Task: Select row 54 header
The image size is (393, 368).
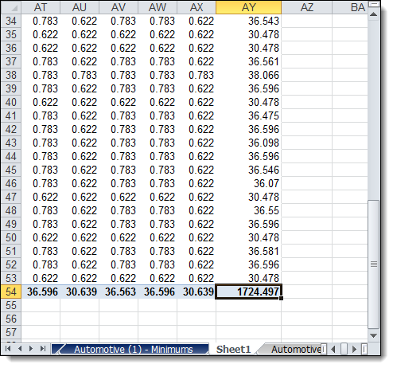Action: pyautogui.click(x=11, y=292)
